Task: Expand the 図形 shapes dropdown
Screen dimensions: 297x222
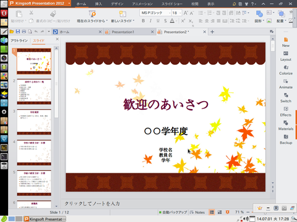Action: (x=264, y=21)
